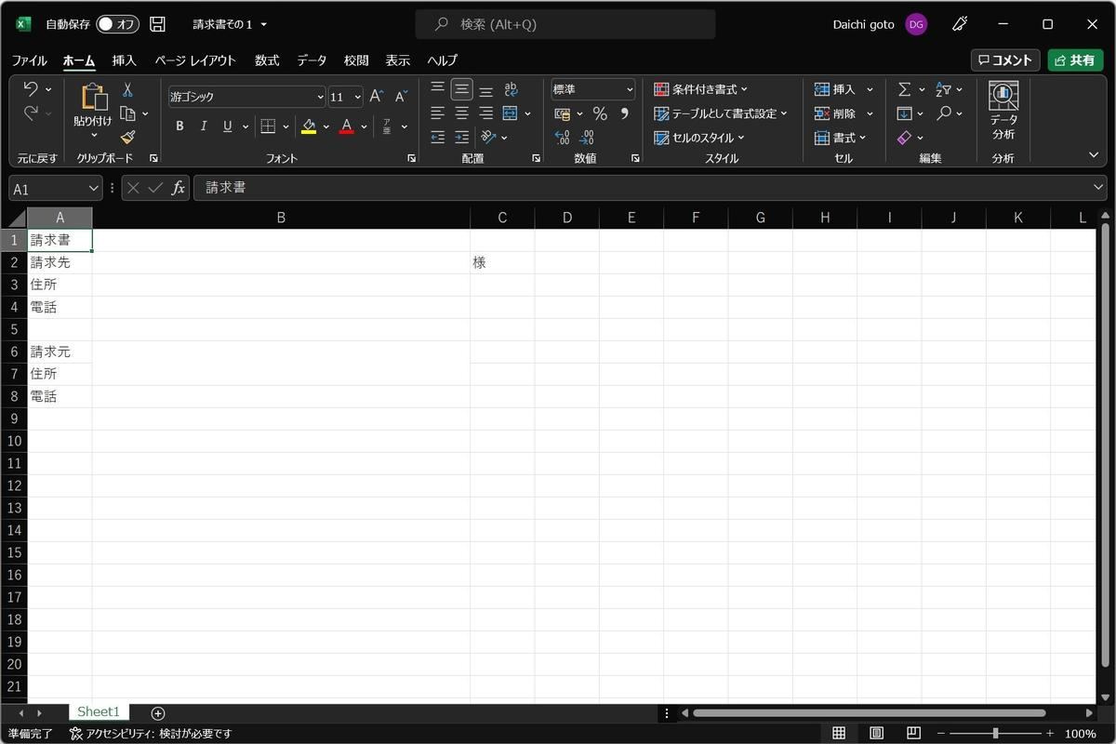This screenshot has width=1116, height=744.
Task: Cut the selection with the scissors icon
Action: pyautogui.click(x=127, y=89)
